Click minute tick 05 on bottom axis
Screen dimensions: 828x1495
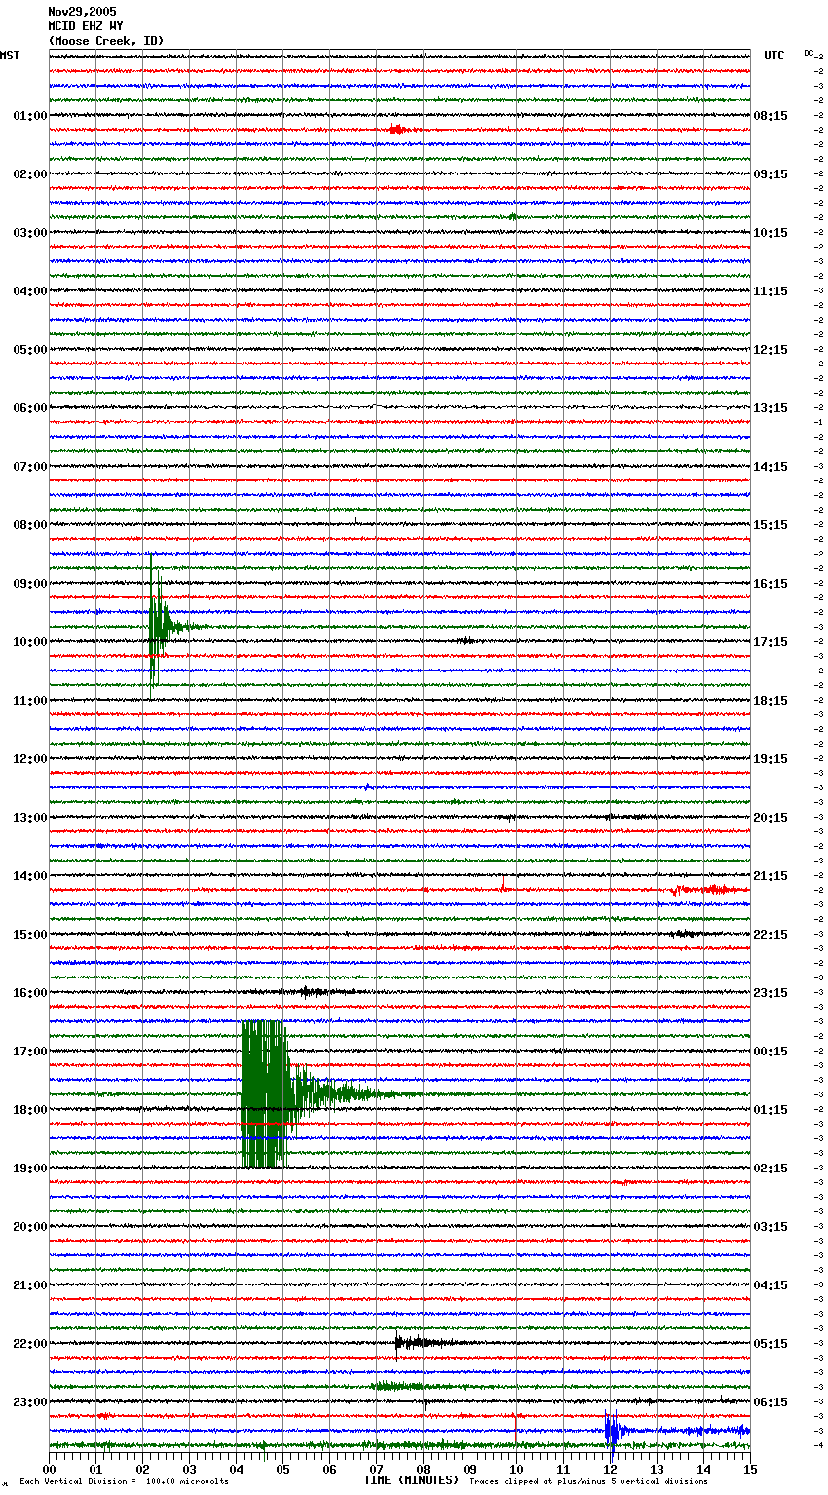point(282,1469)
